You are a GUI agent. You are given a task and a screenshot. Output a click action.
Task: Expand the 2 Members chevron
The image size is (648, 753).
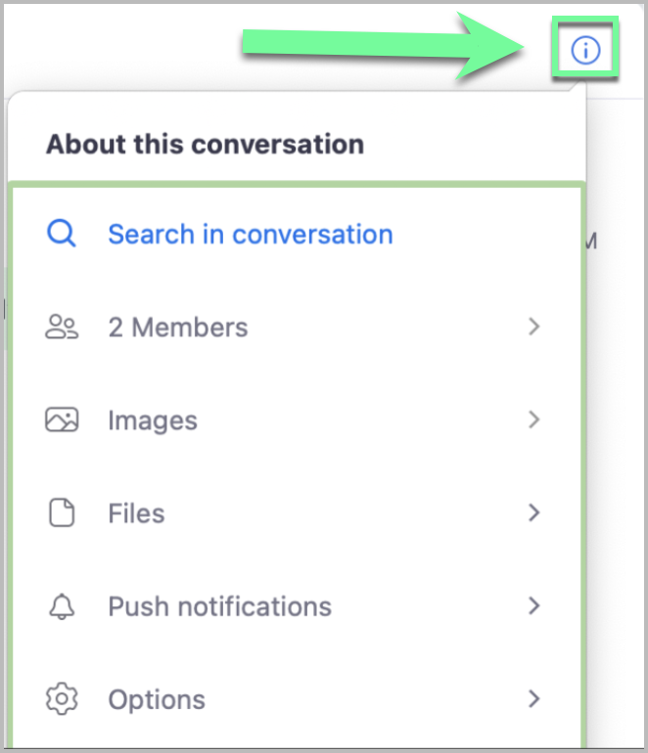534,327
